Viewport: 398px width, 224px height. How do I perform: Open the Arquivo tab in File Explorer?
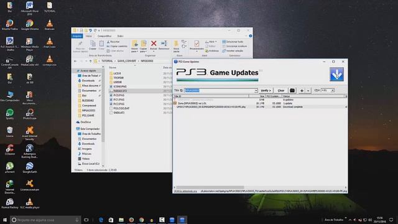point(77,36)
